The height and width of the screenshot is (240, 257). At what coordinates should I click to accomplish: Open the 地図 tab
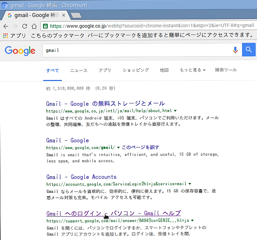164,70
